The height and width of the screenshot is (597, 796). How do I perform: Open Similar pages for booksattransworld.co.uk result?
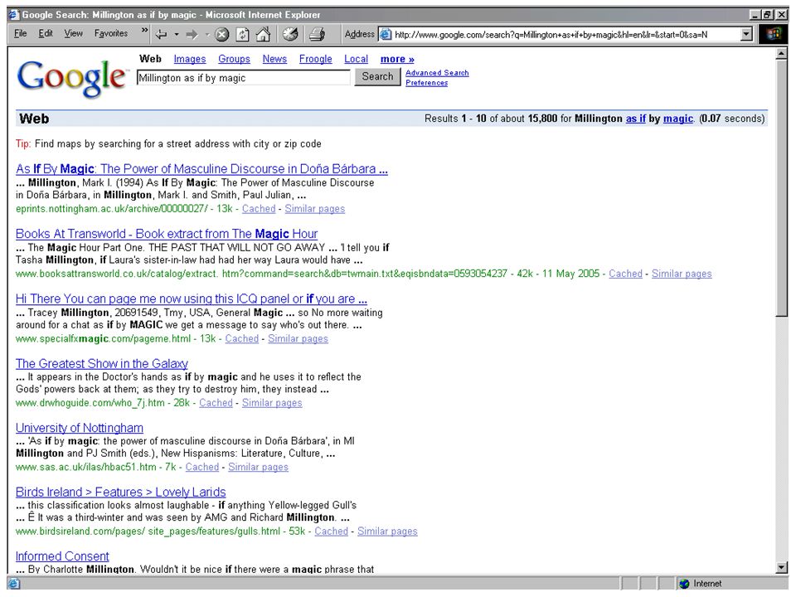pyautogui.click(x=682, y=274)
